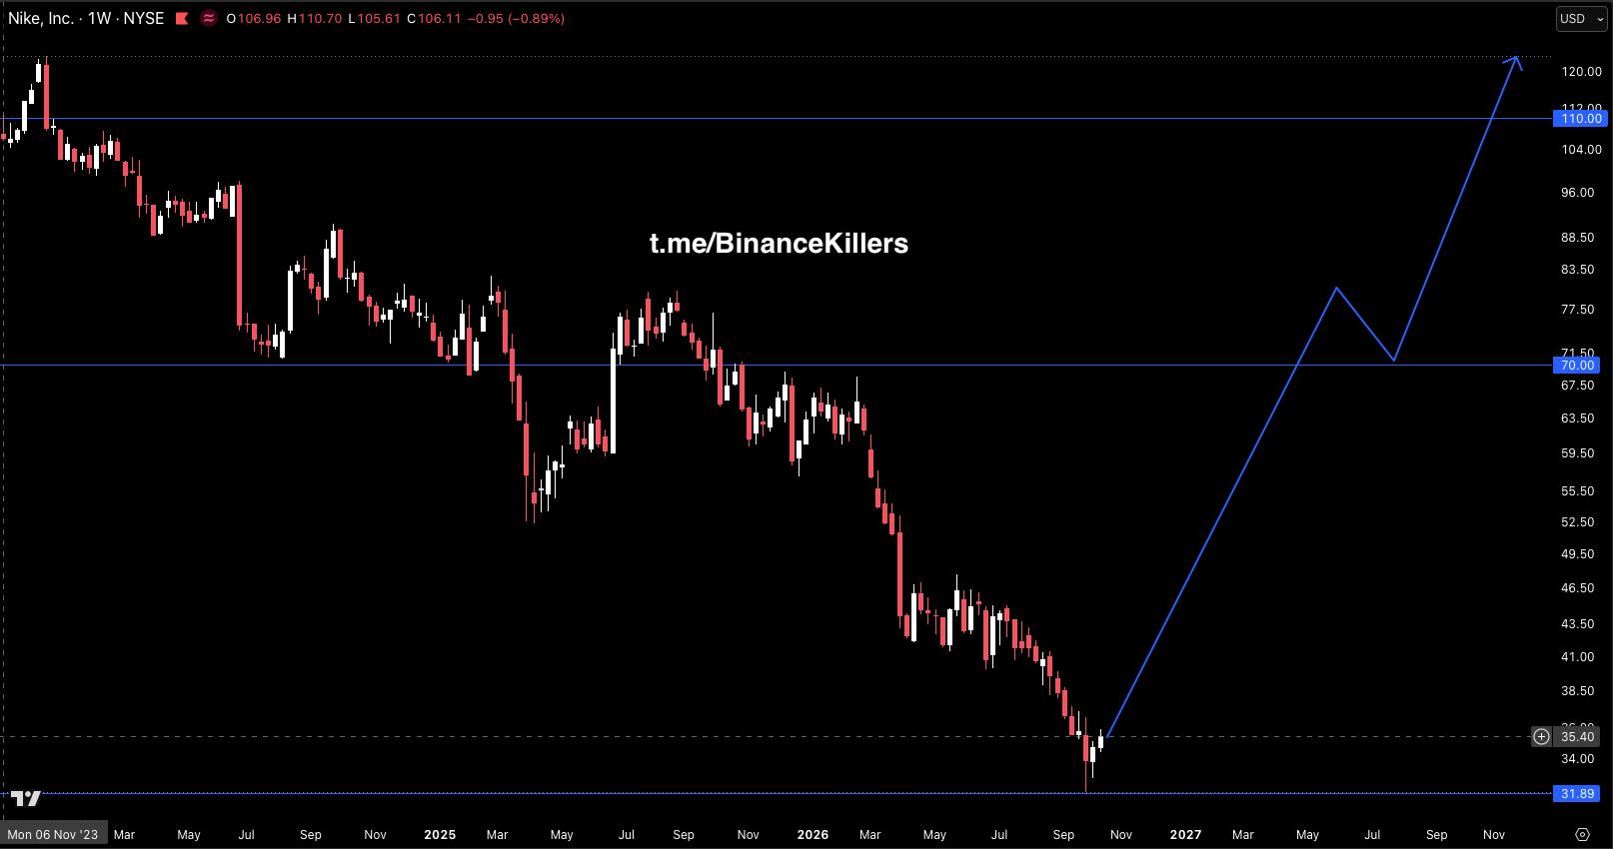The width and height of the screenshot is (1613, 849).
Task: Click the Mon 06 Nov '23 date label
Action: pyautogui.click(x=53, y=834)
